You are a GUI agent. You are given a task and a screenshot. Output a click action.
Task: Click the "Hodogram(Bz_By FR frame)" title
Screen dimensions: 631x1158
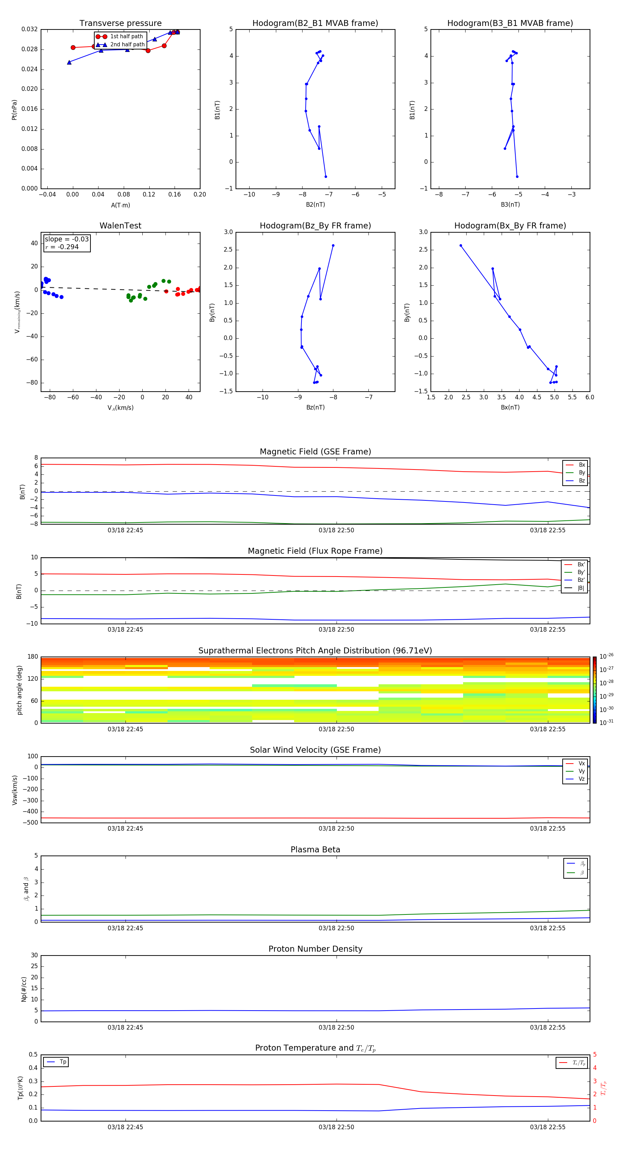(x=315, y=226)
